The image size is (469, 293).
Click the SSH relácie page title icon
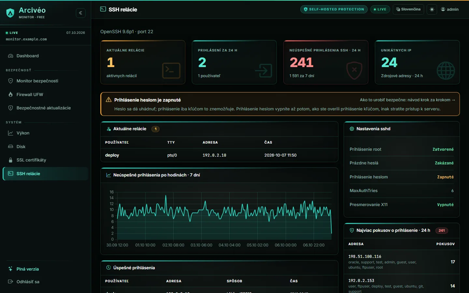103,9
